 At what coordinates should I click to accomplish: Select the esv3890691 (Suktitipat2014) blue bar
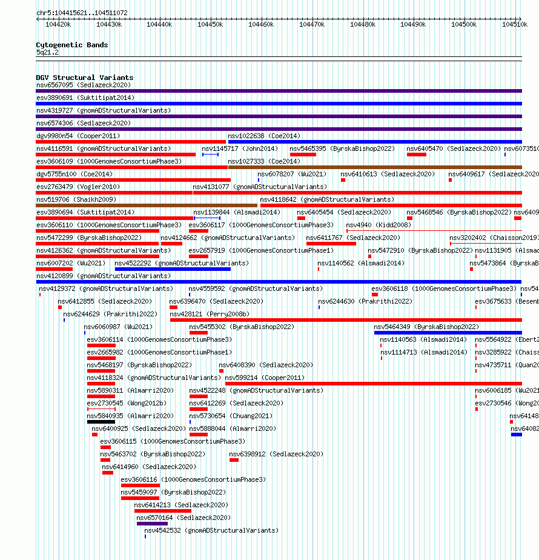279,104
